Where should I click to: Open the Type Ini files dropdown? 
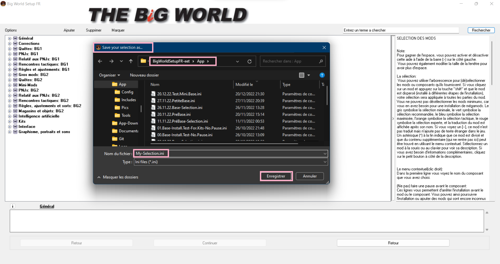coord(231,162)
